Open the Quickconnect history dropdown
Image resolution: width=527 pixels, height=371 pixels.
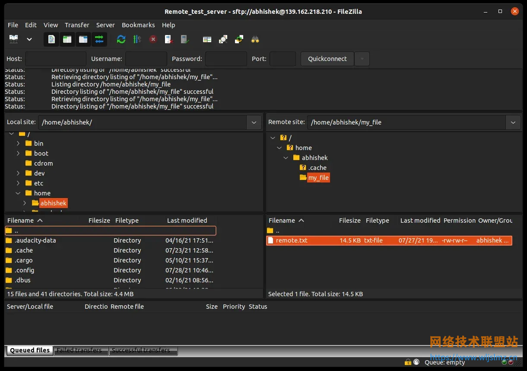point(362,59)
